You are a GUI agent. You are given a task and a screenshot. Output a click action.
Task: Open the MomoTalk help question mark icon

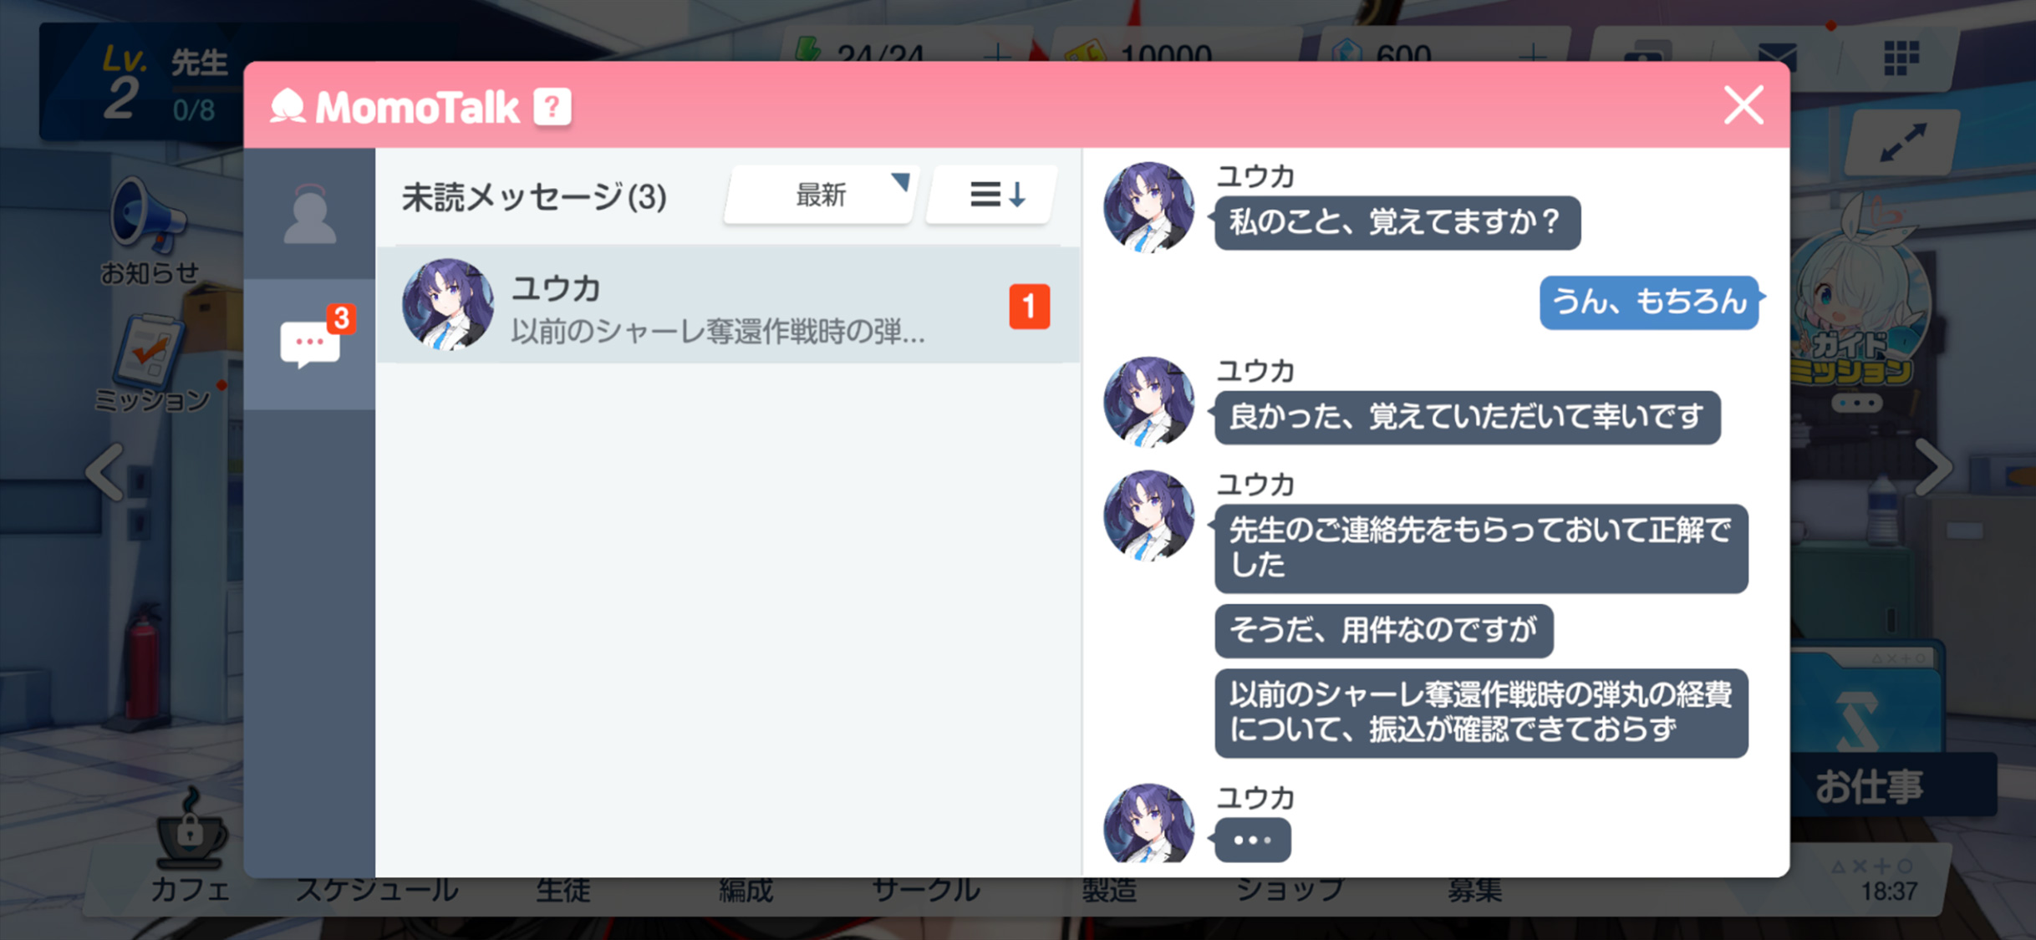(x=552, y=107)
